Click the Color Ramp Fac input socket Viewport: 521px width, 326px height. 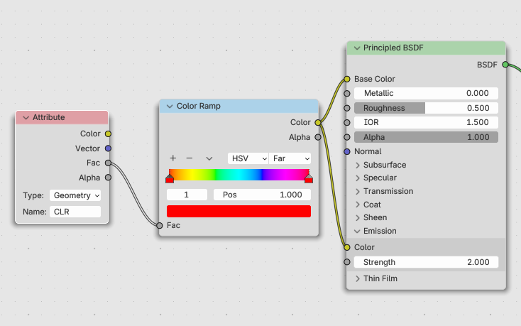tap(160, 226)
